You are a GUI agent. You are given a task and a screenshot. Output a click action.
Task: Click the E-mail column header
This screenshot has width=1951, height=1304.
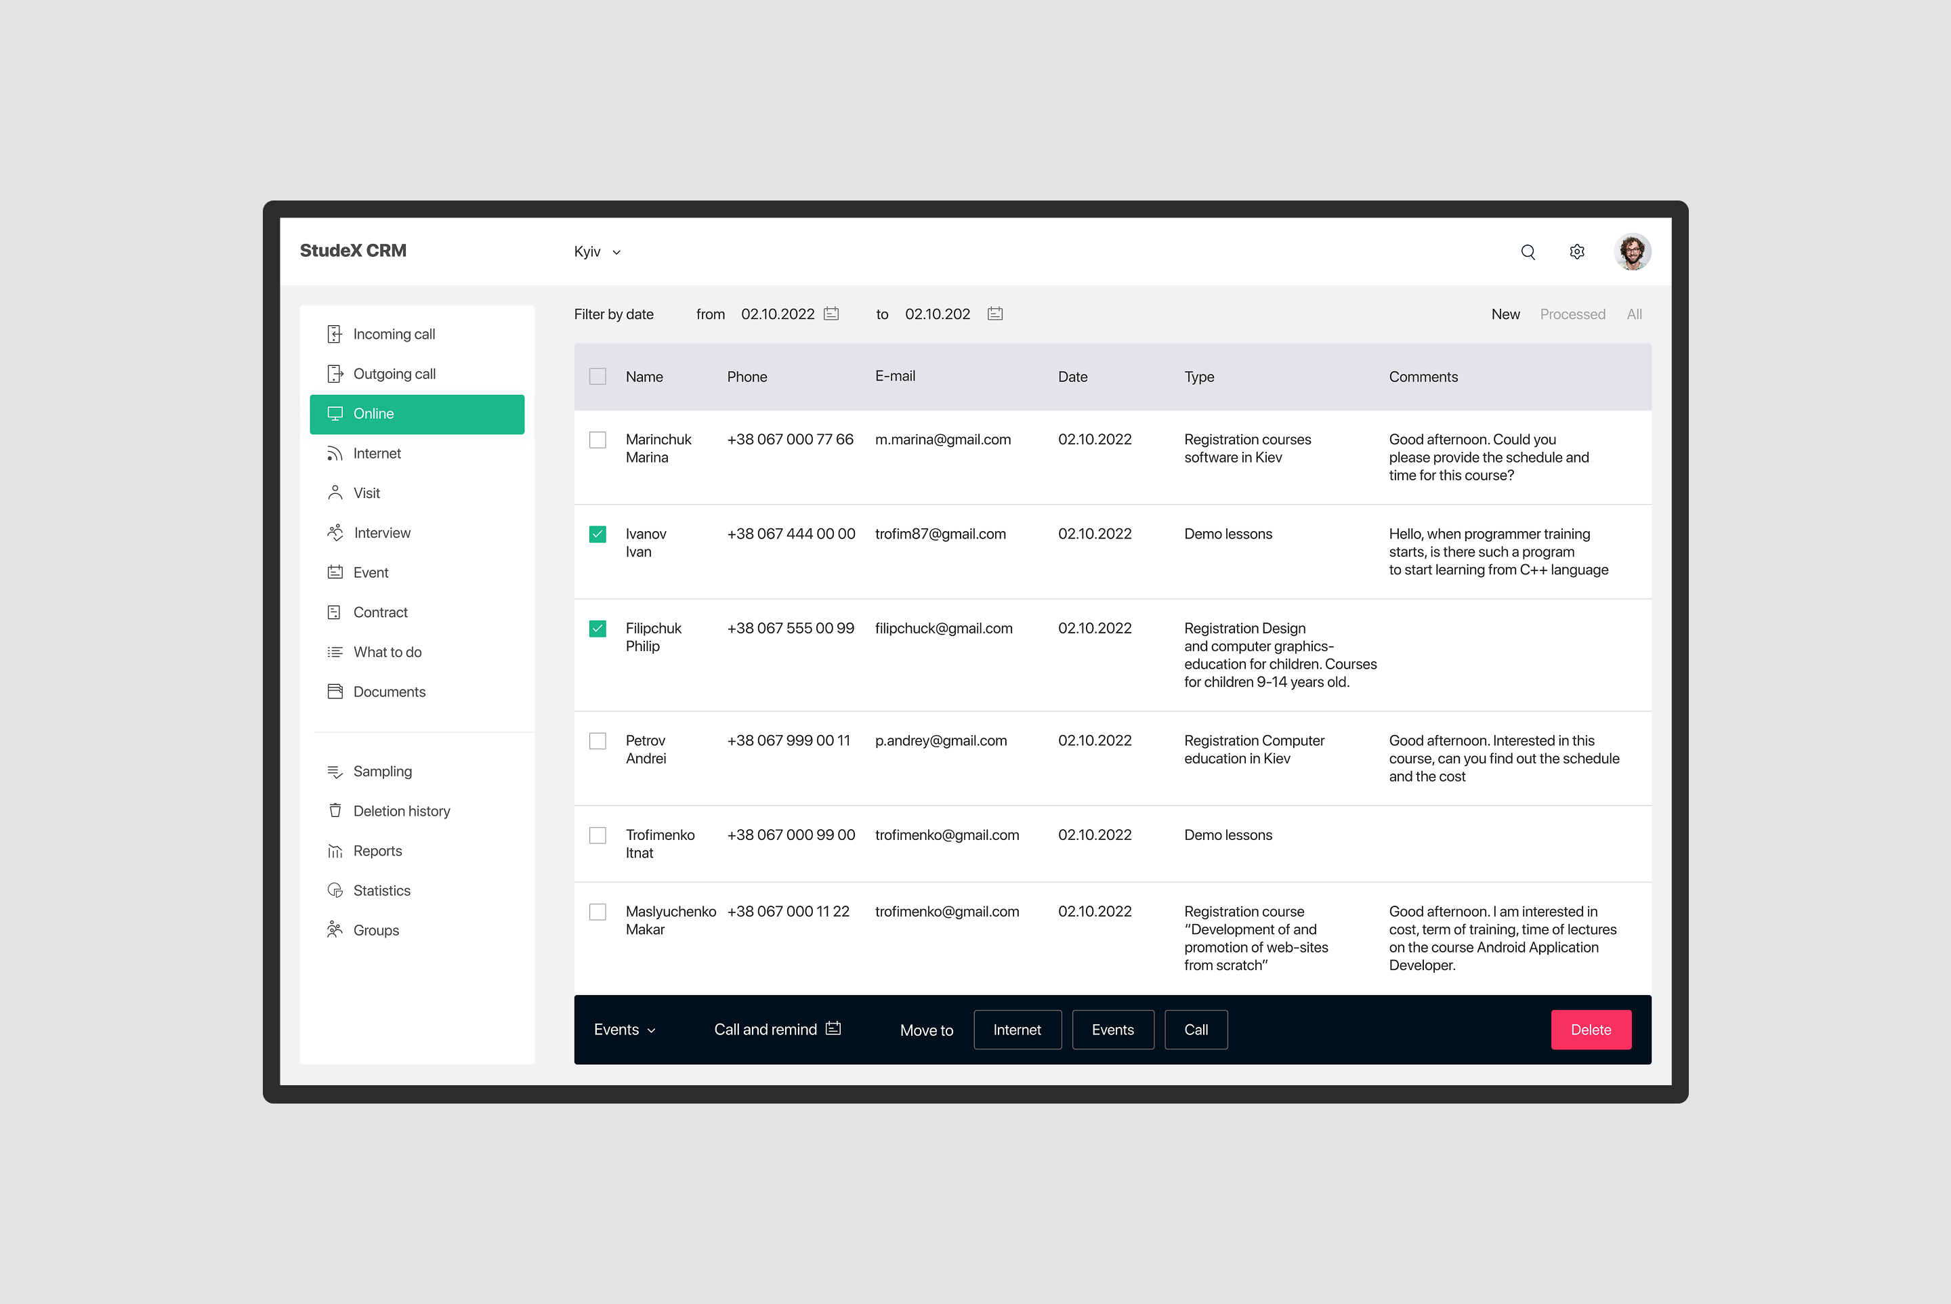896,377
